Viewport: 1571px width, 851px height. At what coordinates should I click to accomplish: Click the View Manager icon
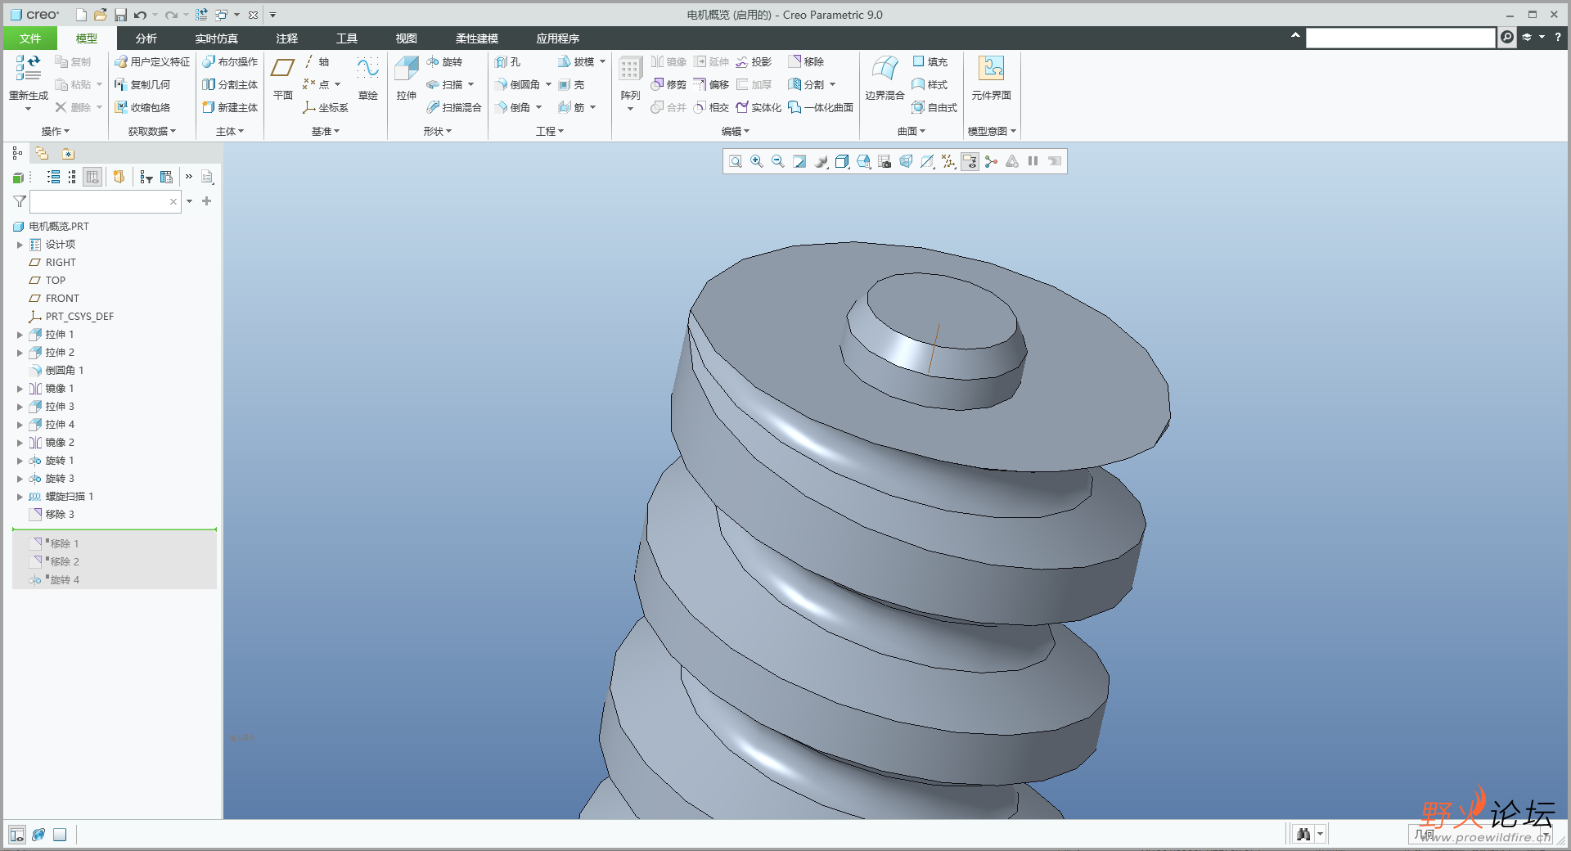[885, 161]
